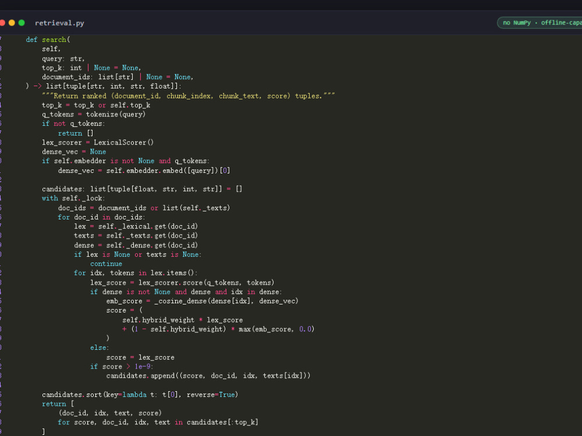The height and width of the screenshot is (436, 582).
Task: Click '(doc_id, idx, text, score)' line
Action: point(110,413)
